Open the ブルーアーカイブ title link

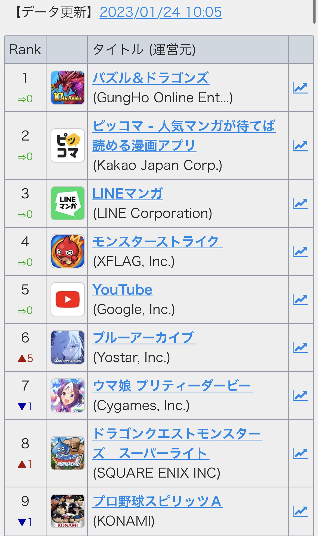coord(144,338)
